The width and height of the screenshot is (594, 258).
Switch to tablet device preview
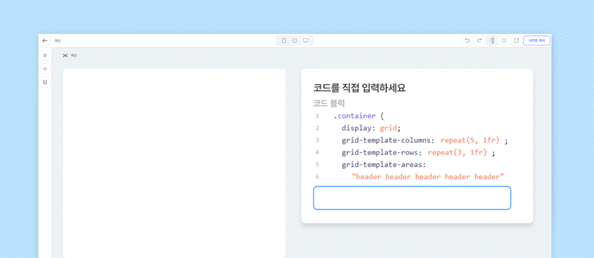point(295,41)
